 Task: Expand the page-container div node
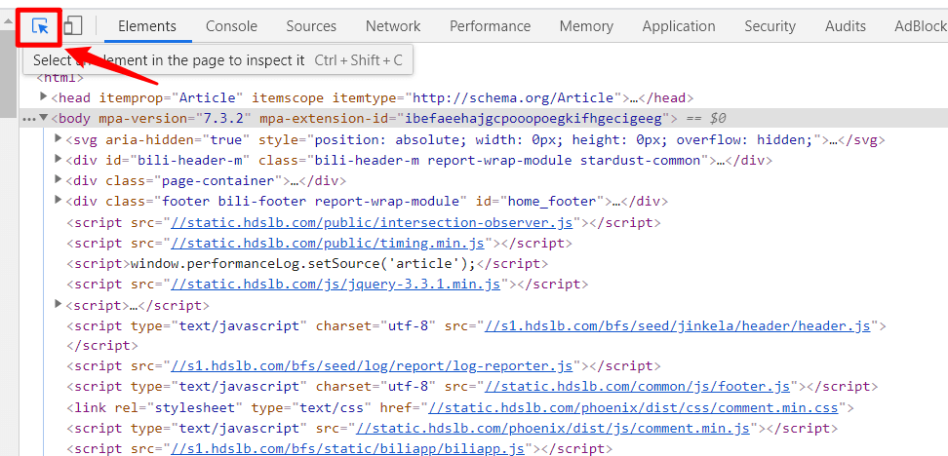[59, 179]
